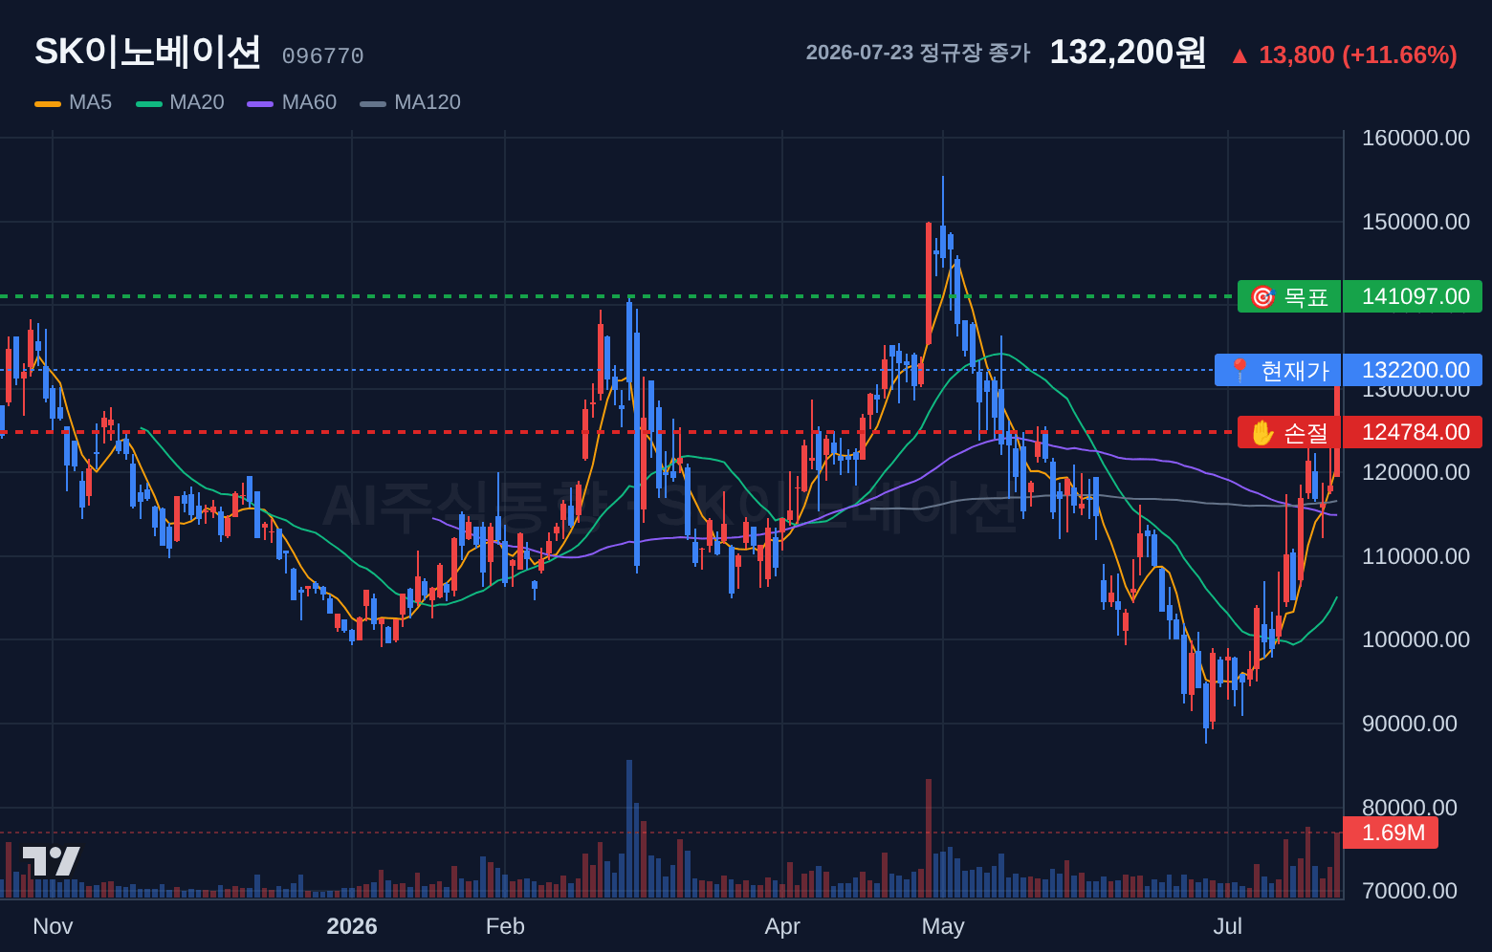The height and width of the screenshot is (952, 1492).
Task: Click the 132,200원 closing price
Action: tap(1128, 52)
